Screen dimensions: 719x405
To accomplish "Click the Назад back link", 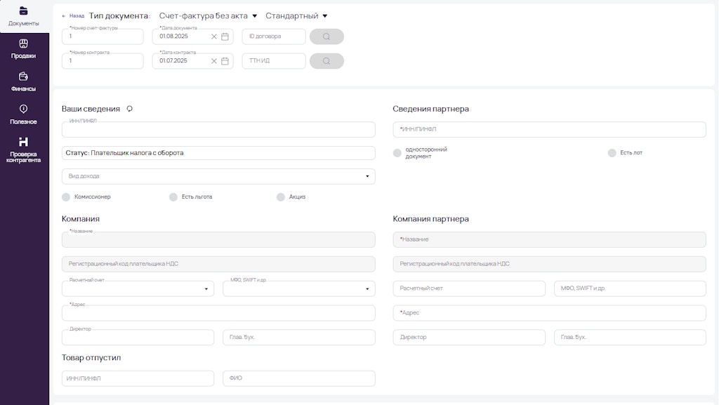I will 73,16.
